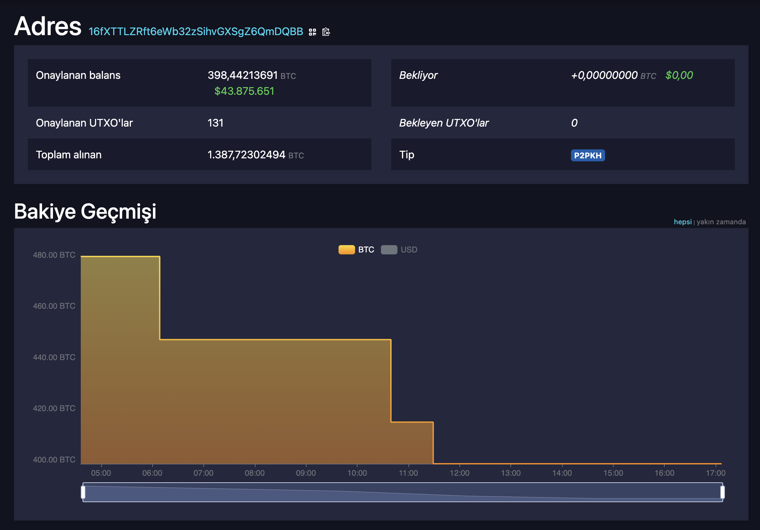Click the confirmed balance BTC amount

[x=242, y=75]
